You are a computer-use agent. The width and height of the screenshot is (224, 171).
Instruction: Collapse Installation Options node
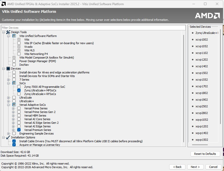(x=3, y=137)
